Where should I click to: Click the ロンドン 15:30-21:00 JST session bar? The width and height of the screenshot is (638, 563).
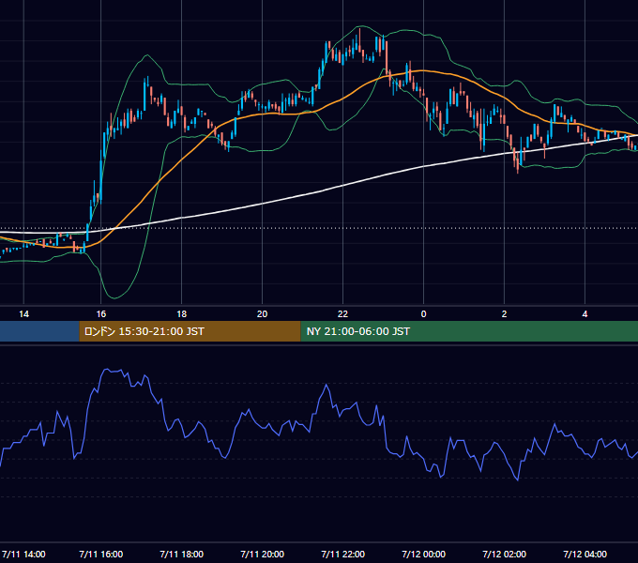[190, 331]
